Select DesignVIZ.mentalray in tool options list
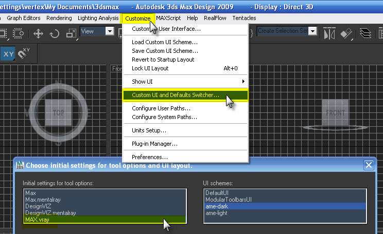383x234 pixels. (105, 213)
